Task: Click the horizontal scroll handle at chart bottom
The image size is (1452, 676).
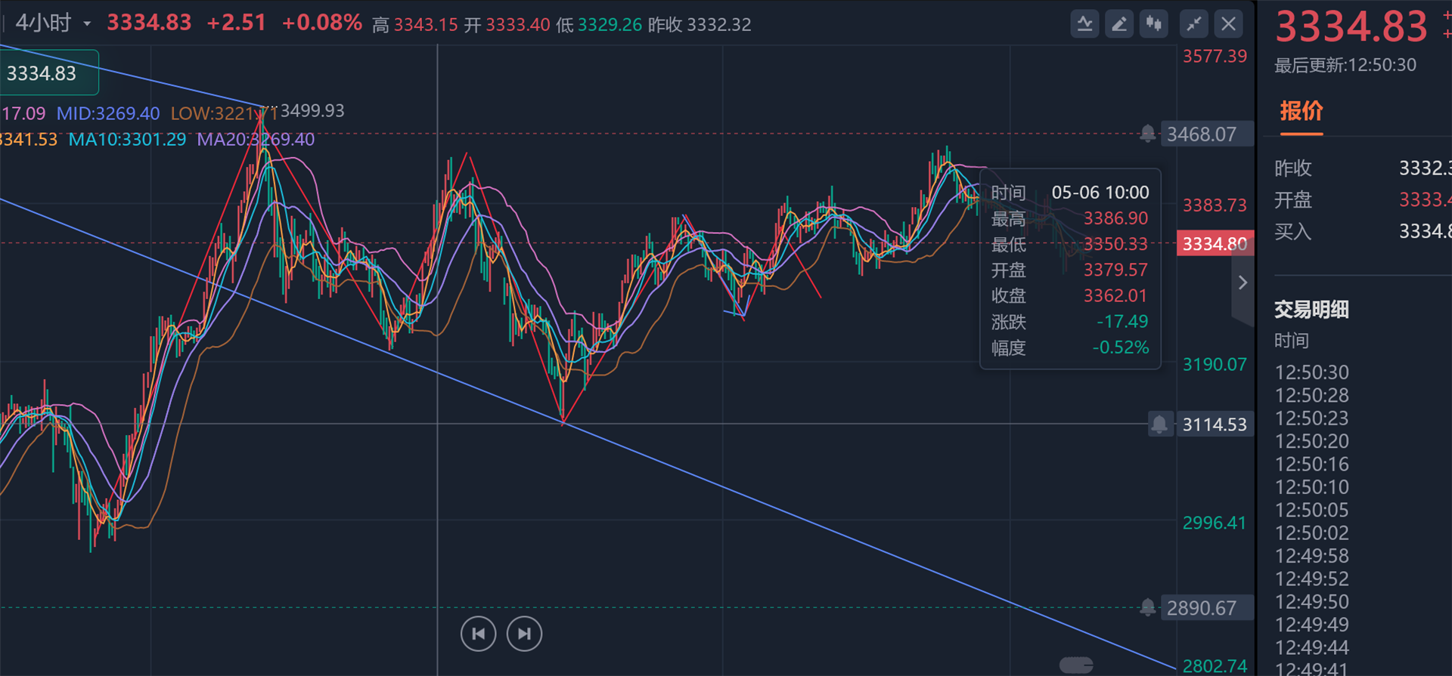Action: [x=1076, y=665]
